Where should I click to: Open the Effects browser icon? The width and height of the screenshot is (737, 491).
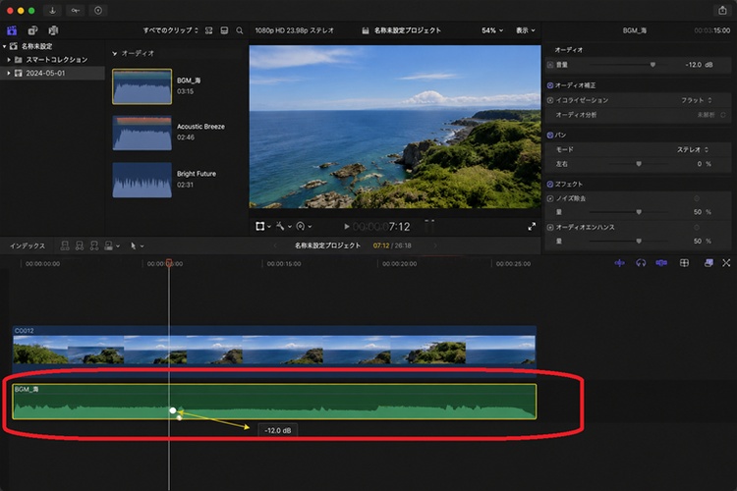pyautogui.click(x=709, y=263)
